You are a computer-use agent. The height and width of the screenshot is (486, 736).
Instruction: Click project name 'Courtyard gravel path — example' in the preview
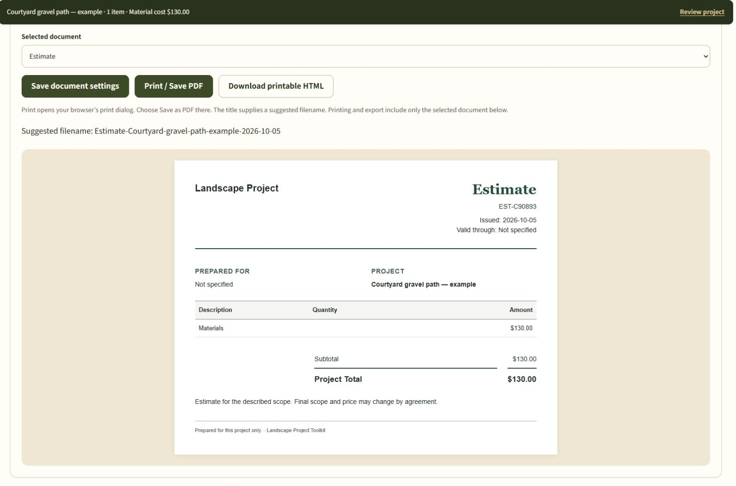(423, 284)
